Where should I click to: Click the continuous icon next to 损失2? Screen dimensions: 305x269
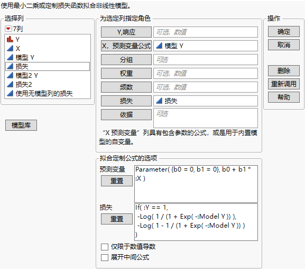(10, 84)
